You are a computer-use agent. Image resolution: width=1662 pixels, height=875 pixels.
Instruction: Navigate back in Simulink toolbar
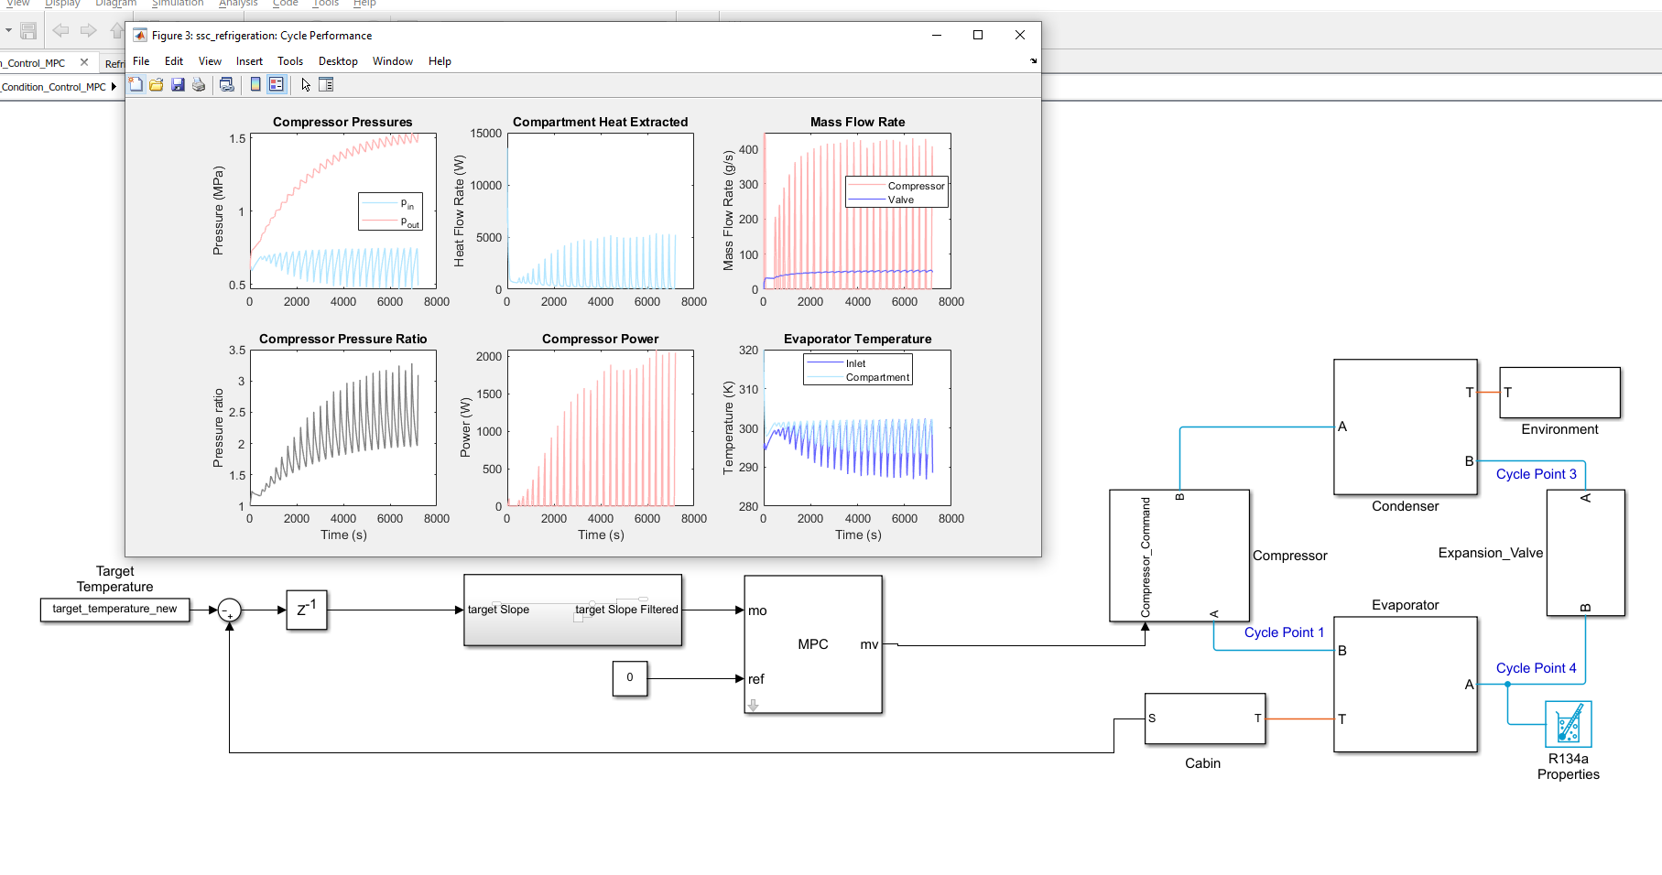[60, 30]
